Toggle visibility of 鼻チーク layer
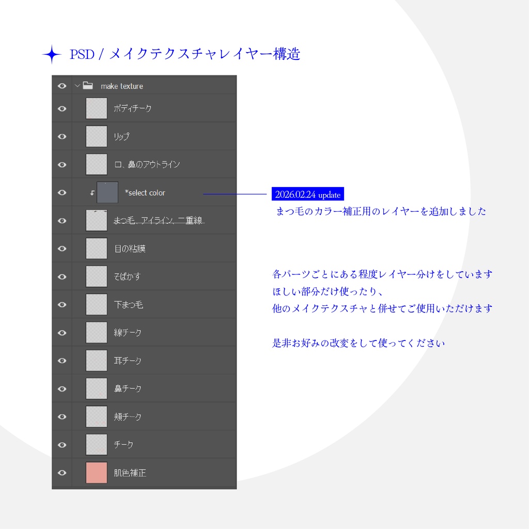Image resolution: width=529 pixels, height=529 pixels. (62, 388)
